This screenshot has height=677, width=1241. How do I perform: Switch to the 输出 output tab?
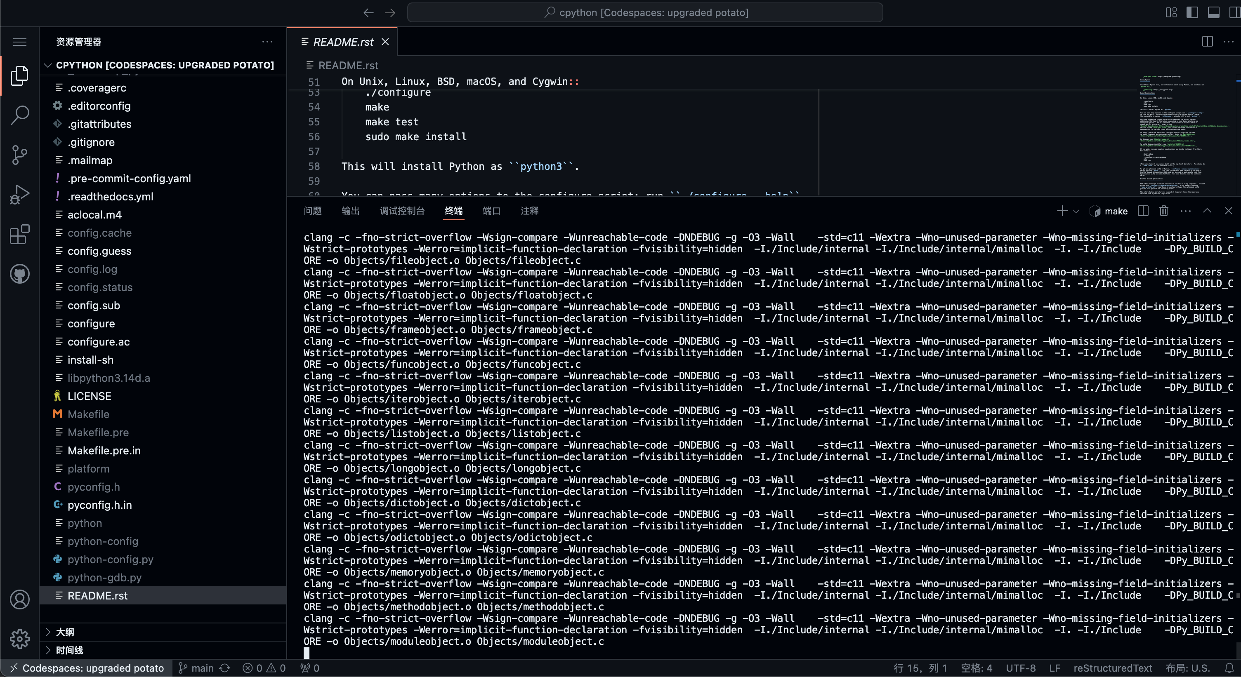(x=350, y=211)
